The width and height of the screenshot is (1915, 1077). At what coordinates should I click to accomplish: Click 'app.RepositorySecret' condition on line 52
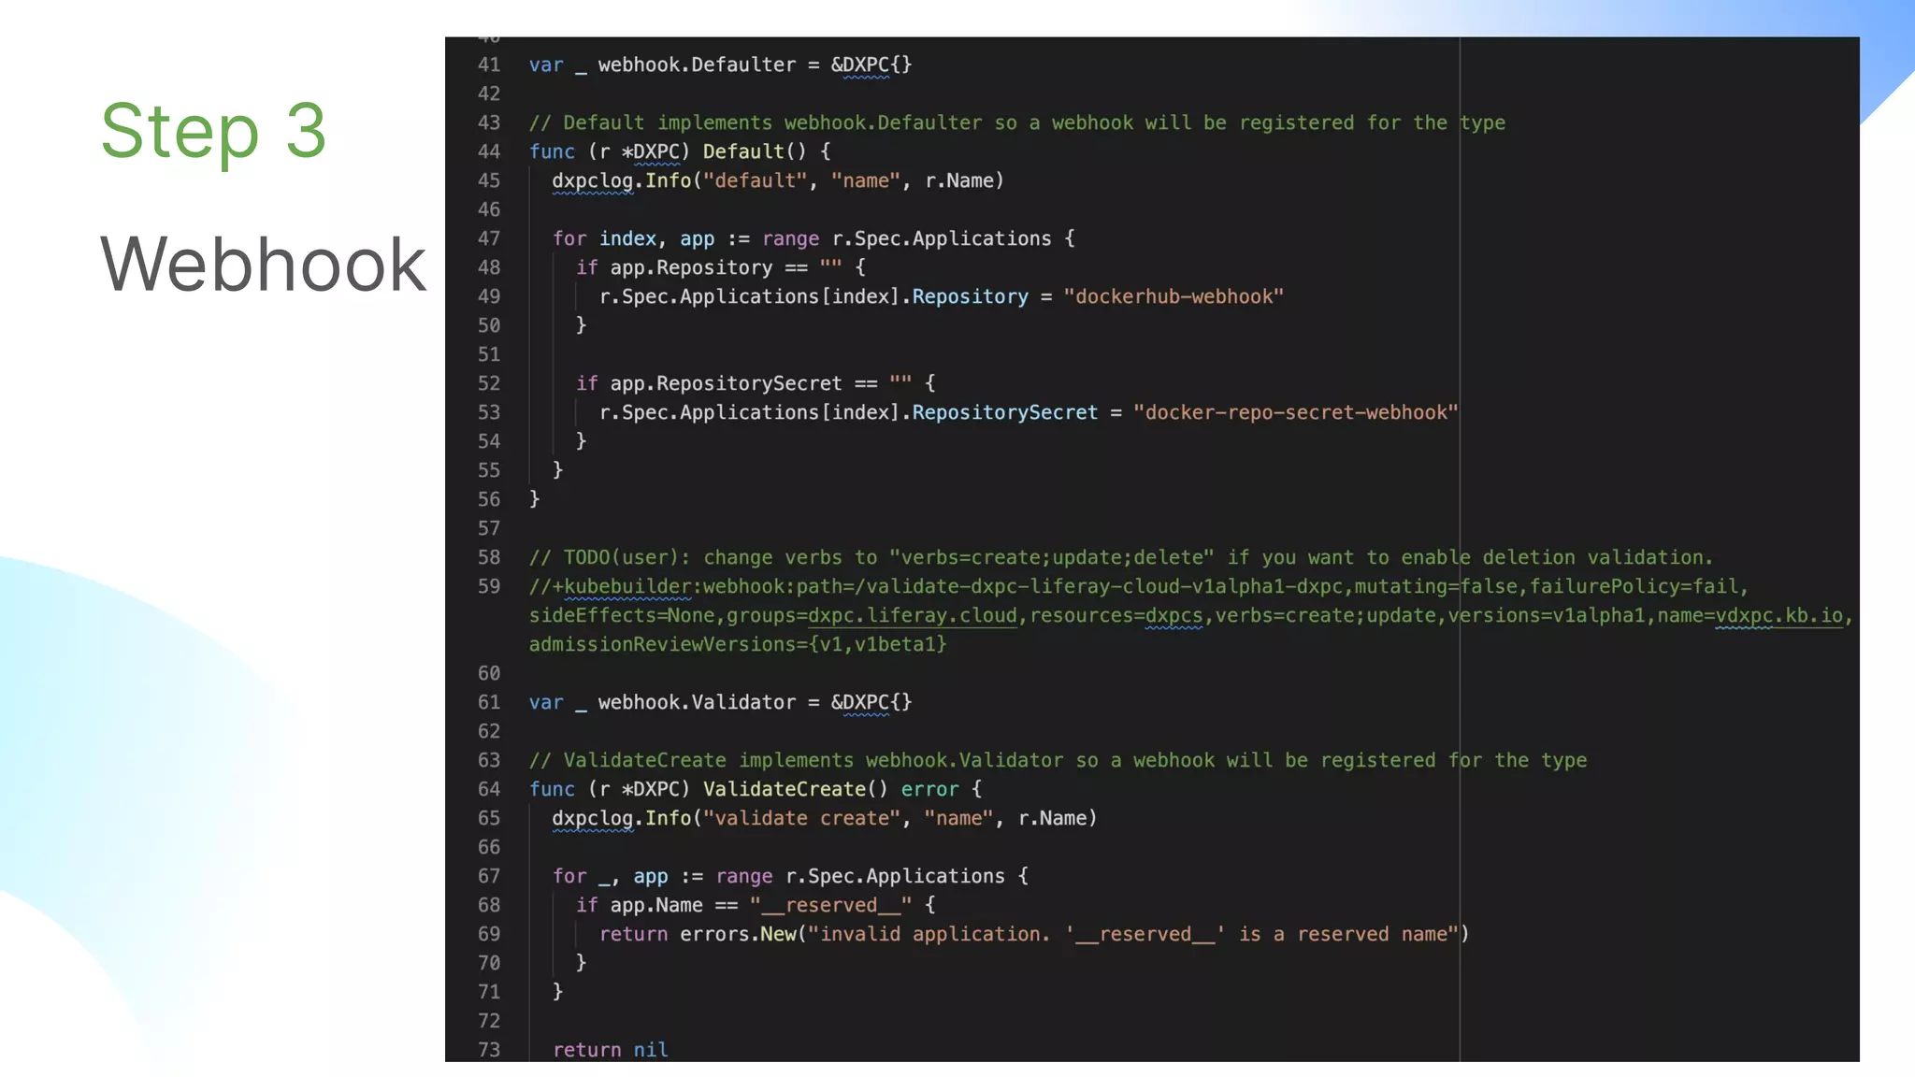(727, 384)
